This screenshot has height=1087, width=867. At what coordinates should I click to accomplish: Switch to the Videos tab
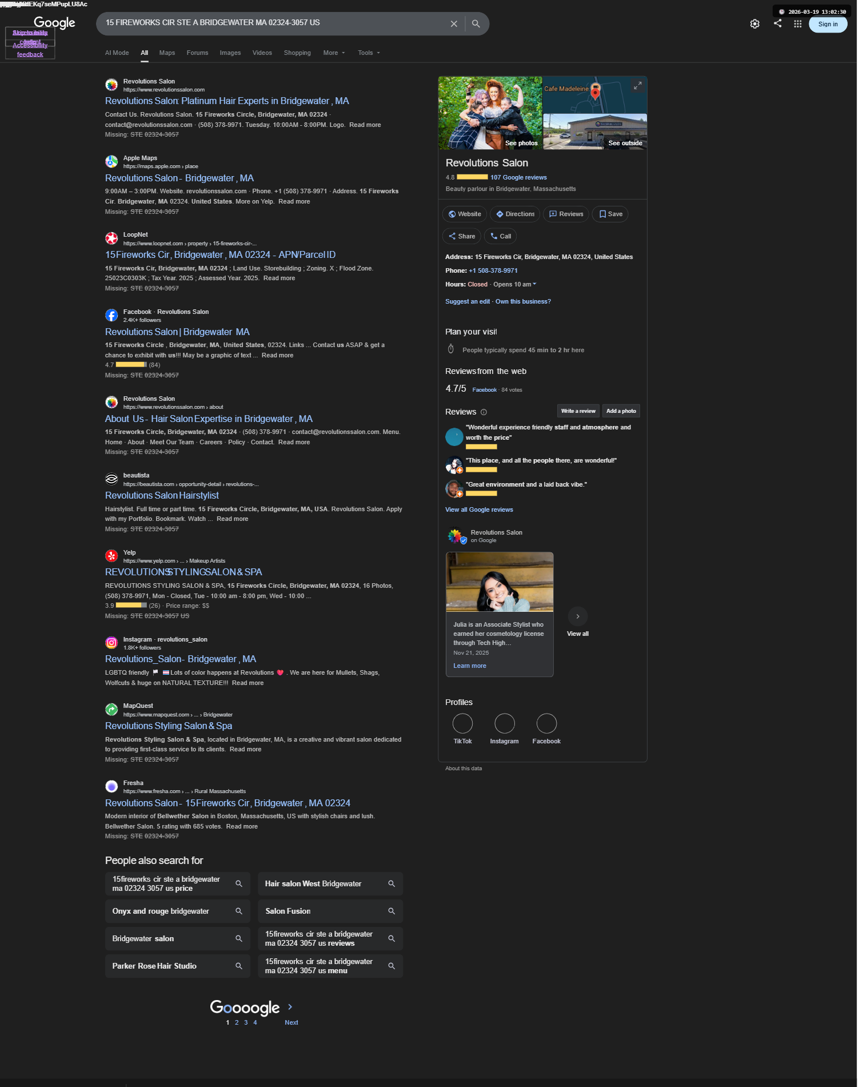pos(262,53)
